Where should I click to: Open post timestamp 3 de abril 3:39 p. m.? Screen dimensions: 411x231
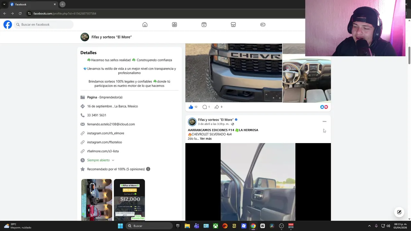click(214, 124)
